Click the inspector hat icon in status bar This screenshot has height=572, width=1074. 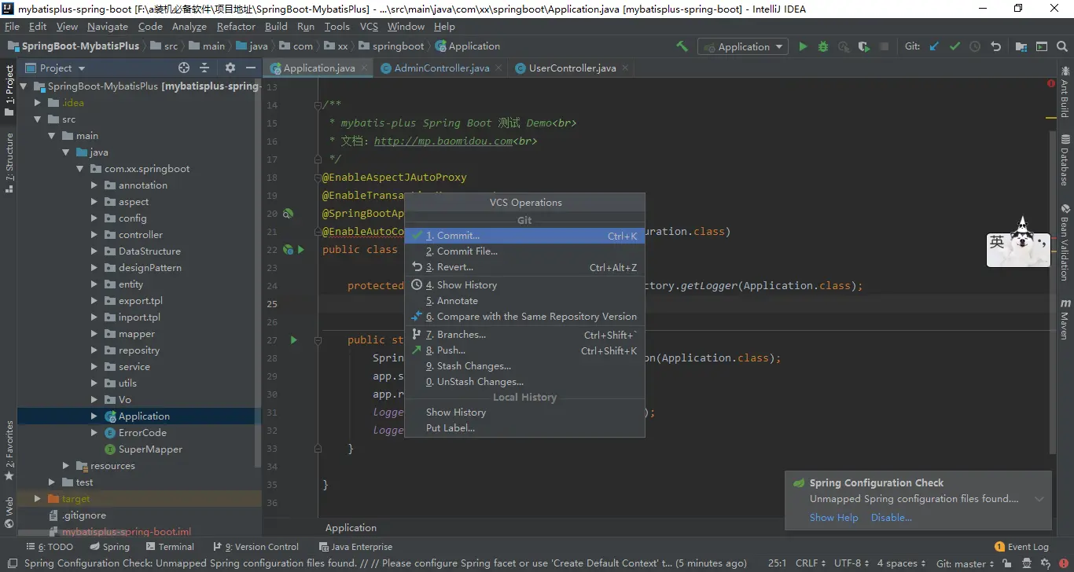(1028, 563)
